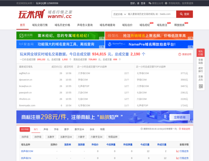Viewport: 209px width, 161px height.
Task: Select the 特需品种 filter chip
Action: pyautogui.click(x=113, y=137)
